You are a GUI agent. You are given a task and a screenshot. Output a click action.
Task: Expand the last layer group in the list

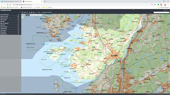(11, 34)
